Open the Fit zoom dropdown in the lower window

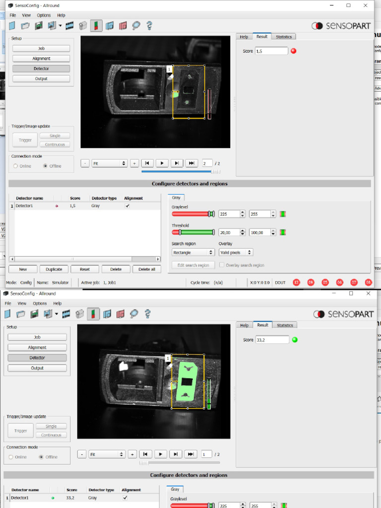(107, 454)
